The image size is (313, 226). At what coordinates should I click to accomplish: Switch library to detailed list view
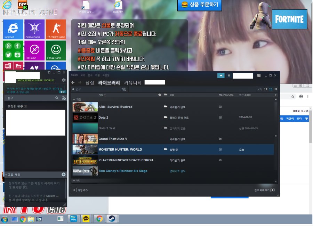point(266,89)
